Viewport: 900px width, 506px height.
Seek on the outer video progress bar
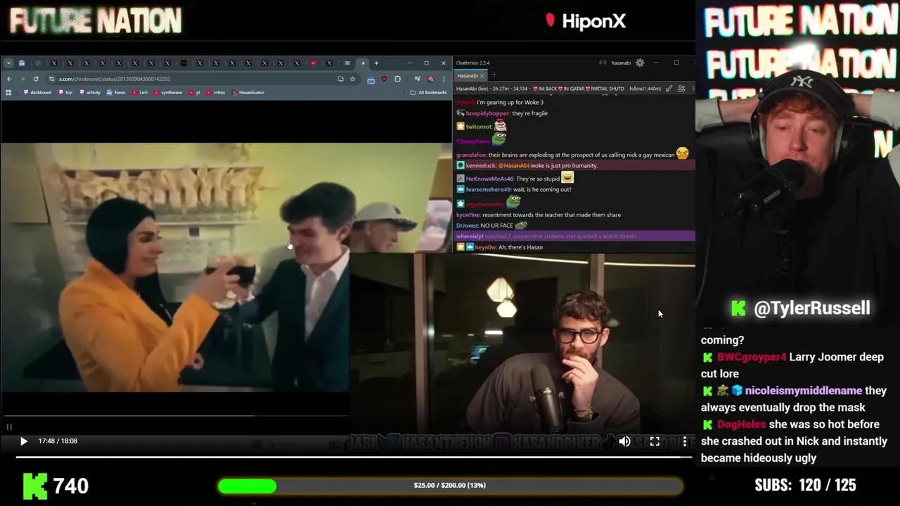pyautogui.click(x=354, y=458)
